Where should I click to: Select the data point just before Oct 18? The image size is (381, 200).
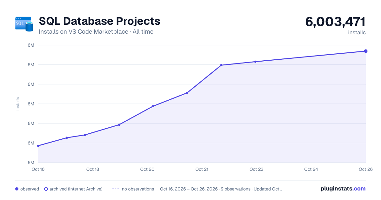85,135
